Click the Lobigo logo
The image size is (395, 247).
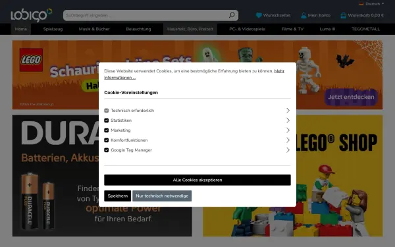[31, 15]
